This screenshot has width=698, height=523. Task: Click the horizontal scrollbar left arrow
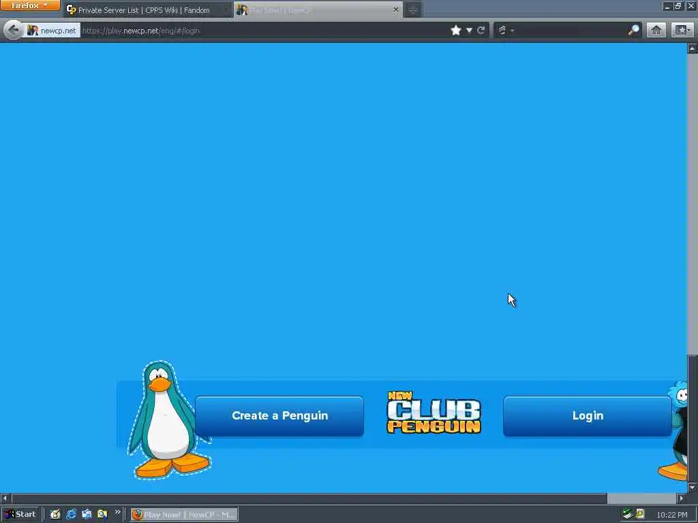(5, 498)
